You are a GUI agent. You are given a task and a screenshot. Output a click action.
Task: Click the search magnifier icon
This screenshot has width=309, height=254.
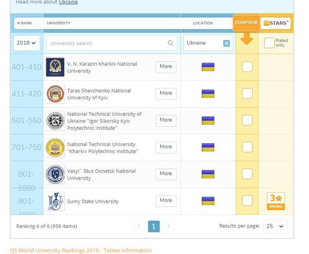170,43
